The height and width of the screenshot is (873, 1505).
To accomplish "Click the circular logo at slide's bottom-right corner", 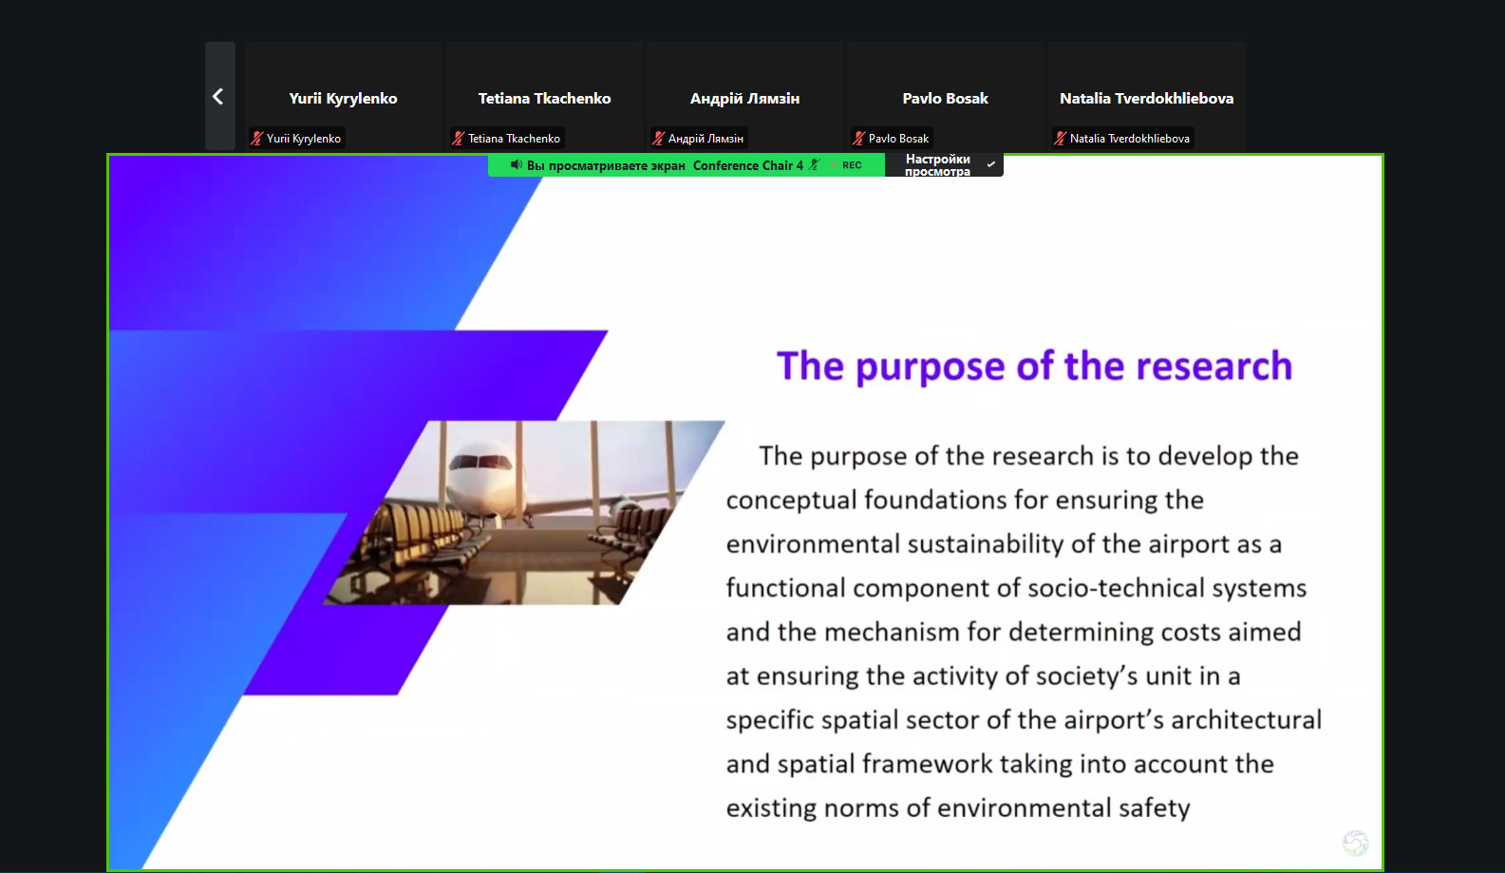I will (x=1355, y=843).
